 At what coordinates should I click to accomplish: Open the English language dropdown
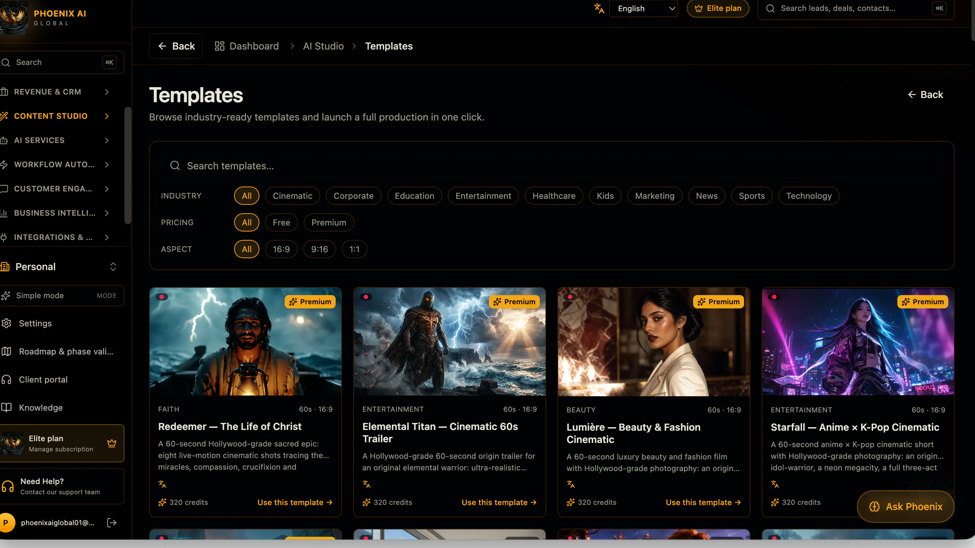644,8
